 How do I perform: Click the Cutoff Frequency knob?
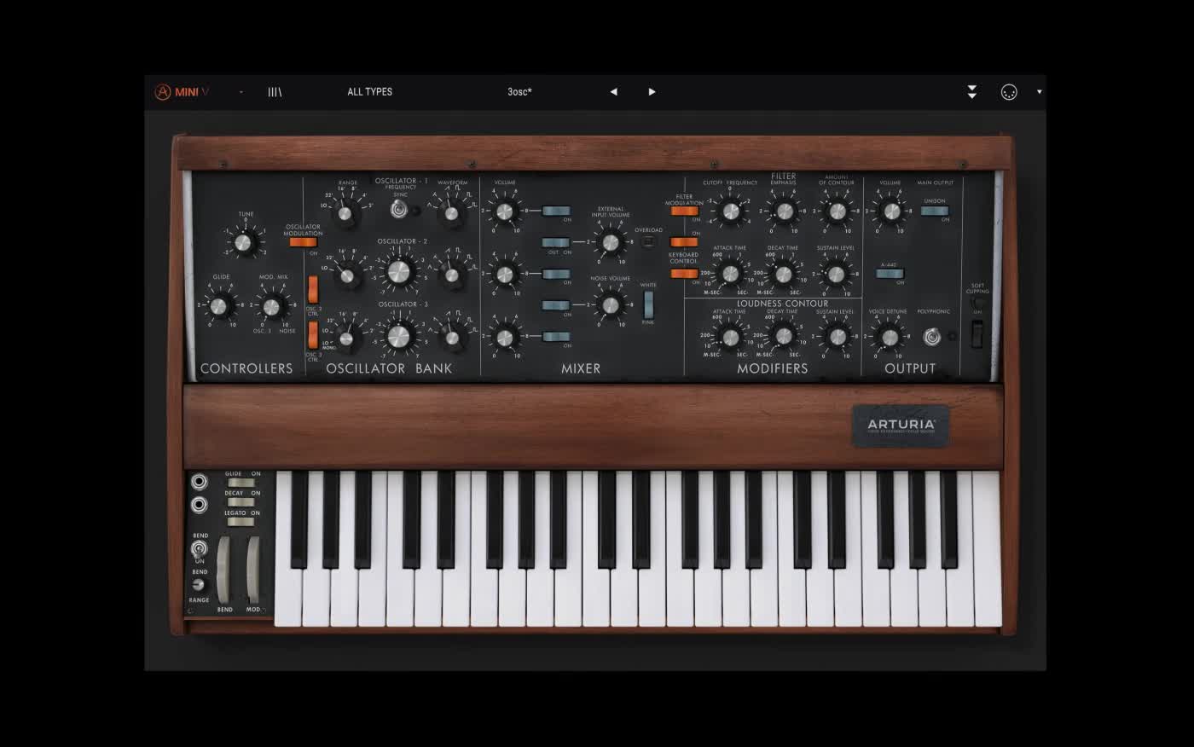coord(730,211)
